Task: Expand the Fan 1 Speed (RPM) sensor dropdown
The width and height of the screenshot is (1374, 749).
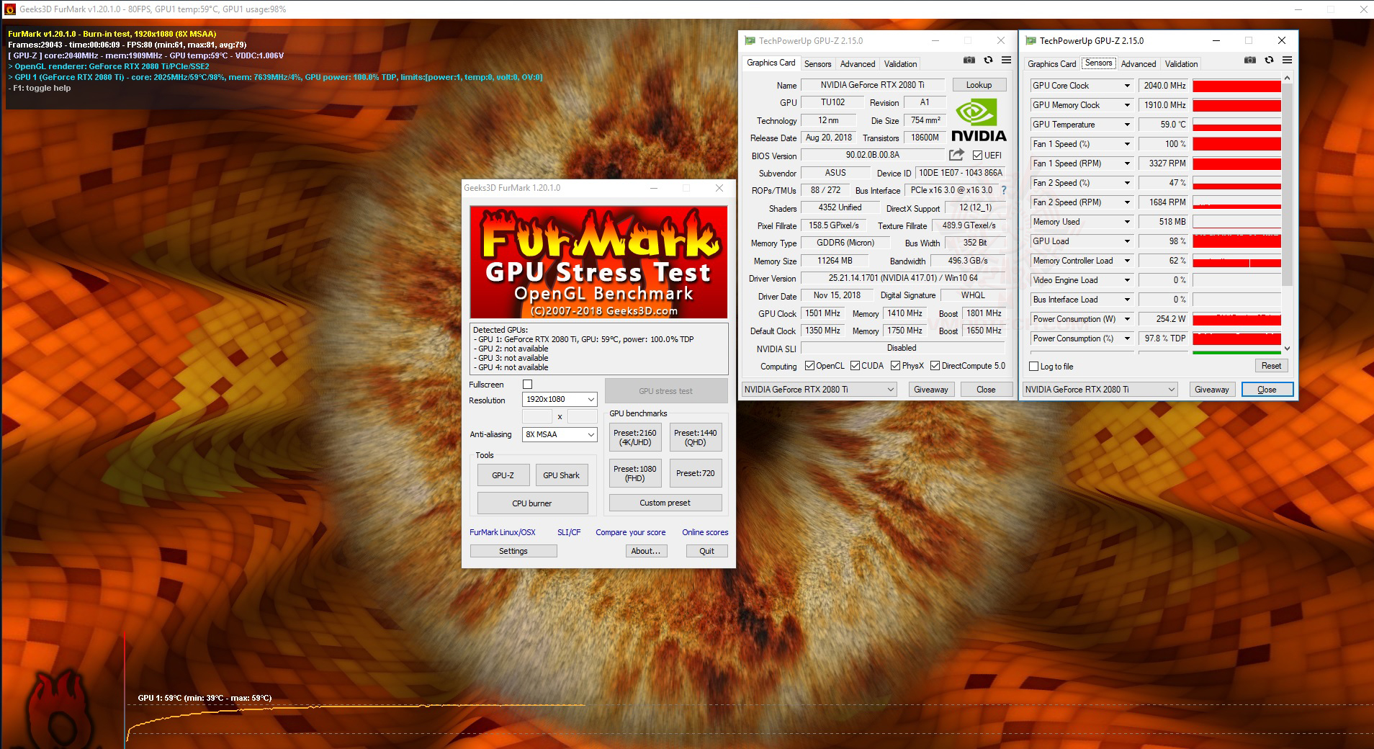Action: pos(1127,163)
